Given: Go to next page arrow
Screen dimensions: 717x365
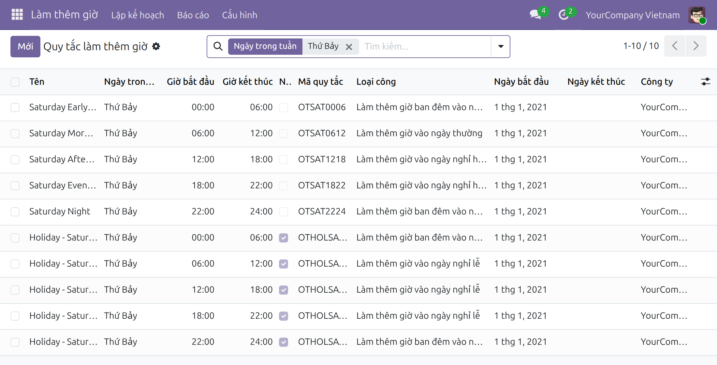Looking at the screenshot, I should 696,46.
